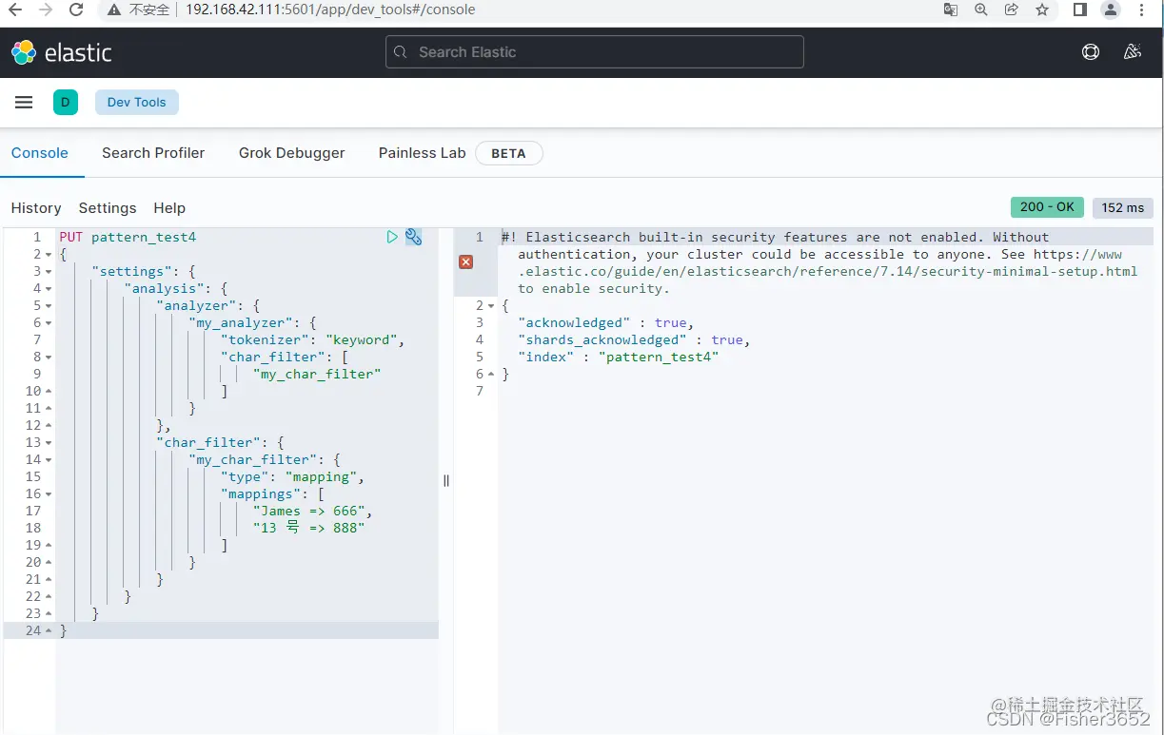Image resolution: width=1164 pixels, height=735 pixels.
Task: Collapse code fold arrow on line 2
Action: coord(49,255)
